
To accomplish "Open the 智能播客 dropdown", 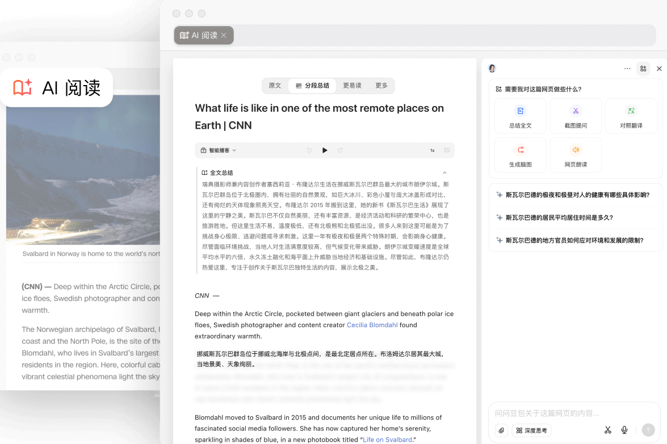I will 217,150.
